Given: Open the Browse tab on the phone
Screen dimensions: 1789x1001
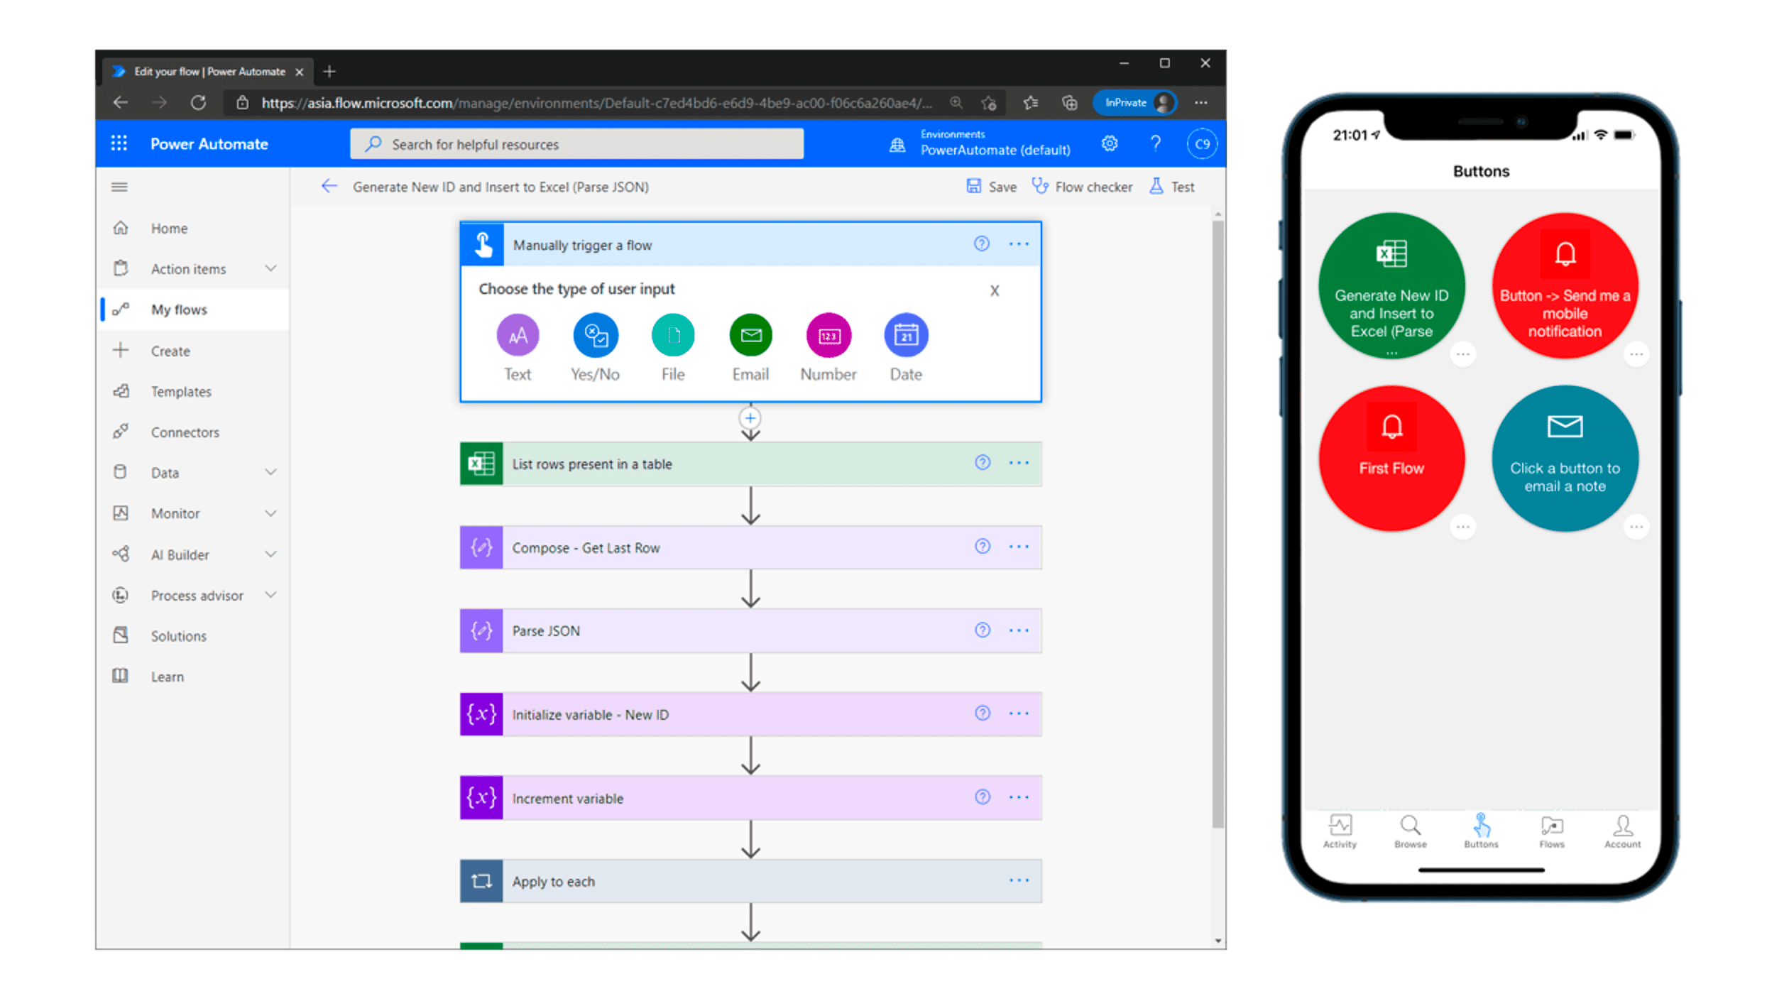Looking at the screenshot, I should (1410, 831).
